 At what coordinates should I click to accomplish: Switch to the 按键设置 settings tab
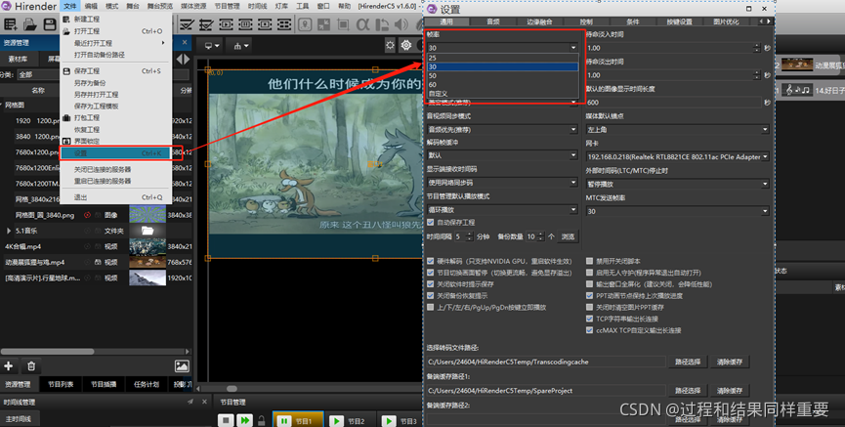point(679,21)
